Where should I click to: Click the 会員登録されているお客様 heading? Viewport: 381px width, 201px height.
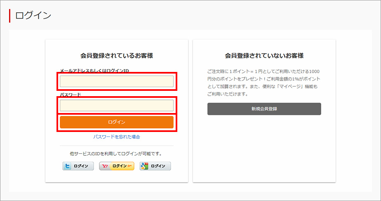117,56
